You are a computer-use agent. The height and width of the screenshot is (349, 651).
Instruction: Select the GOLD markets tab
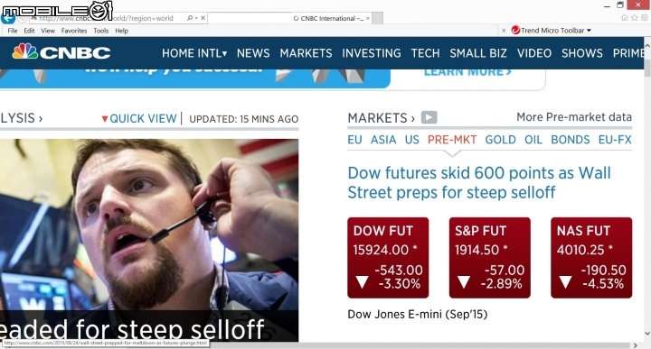pyautogui.click(x=500, y=140)
